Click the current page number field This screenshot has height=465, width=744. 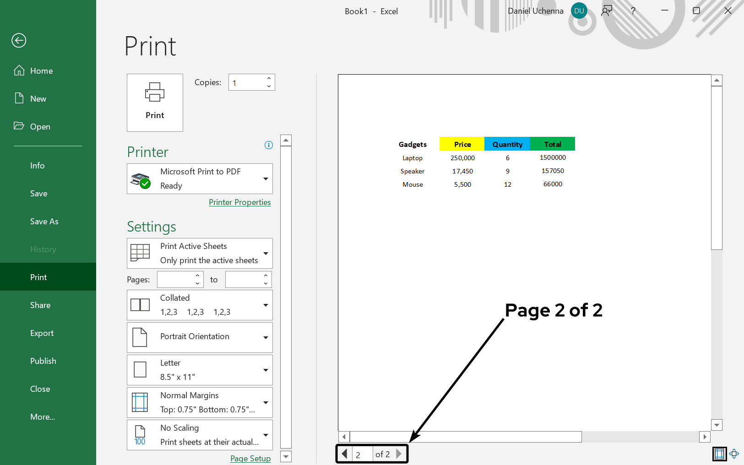click(x=362, y=454)
